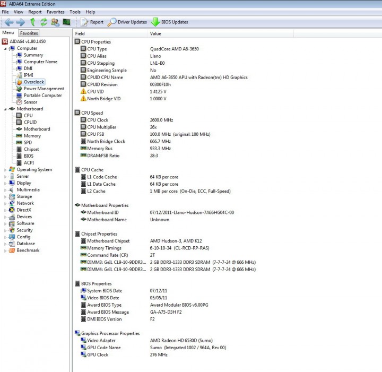Open the File menu
Viewport: 382px width, 372px height.
(5, 12)
